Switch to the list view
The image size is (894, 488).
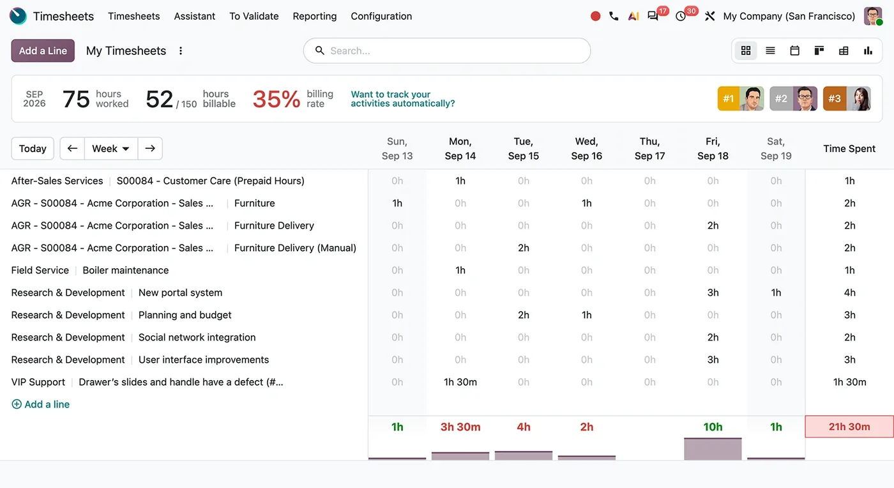pyautogui.click(x=770, y=50)
